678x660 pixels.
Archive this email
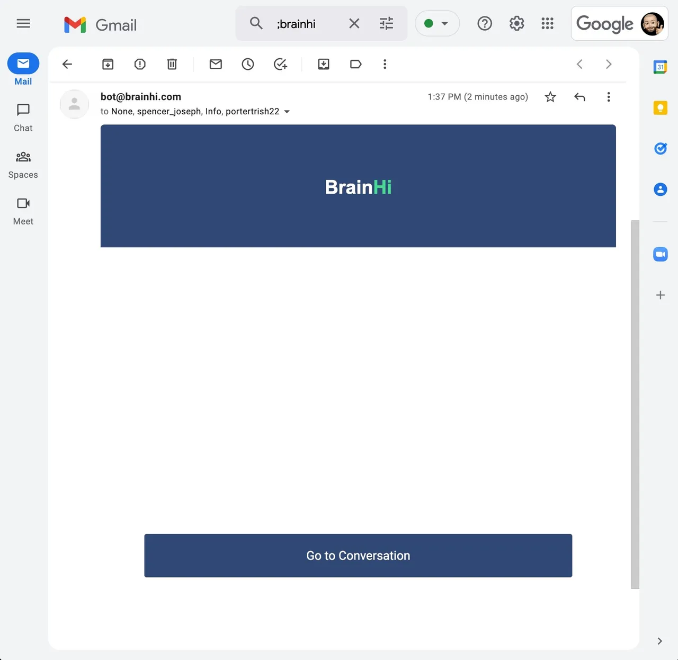tap(108, 64)
